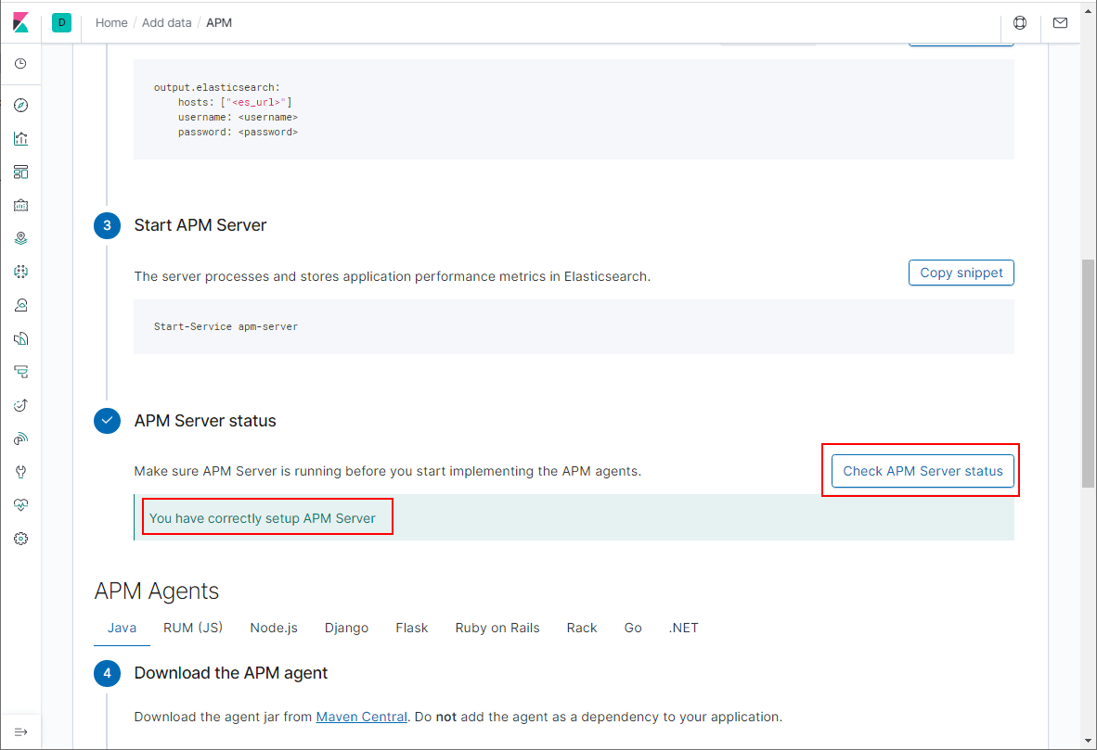Image resolution: width=1097 pixels, height=750 pixels.
Task: Open the Maven Central link
Action: [362, 717]
